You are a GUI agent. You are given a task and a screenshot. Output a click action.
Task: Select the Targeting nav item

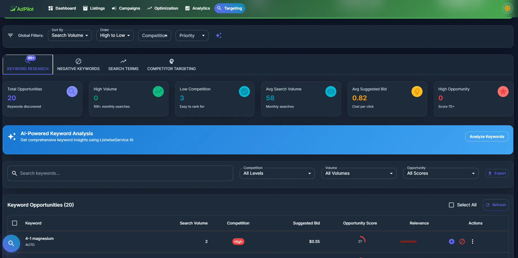coord(230,8)
